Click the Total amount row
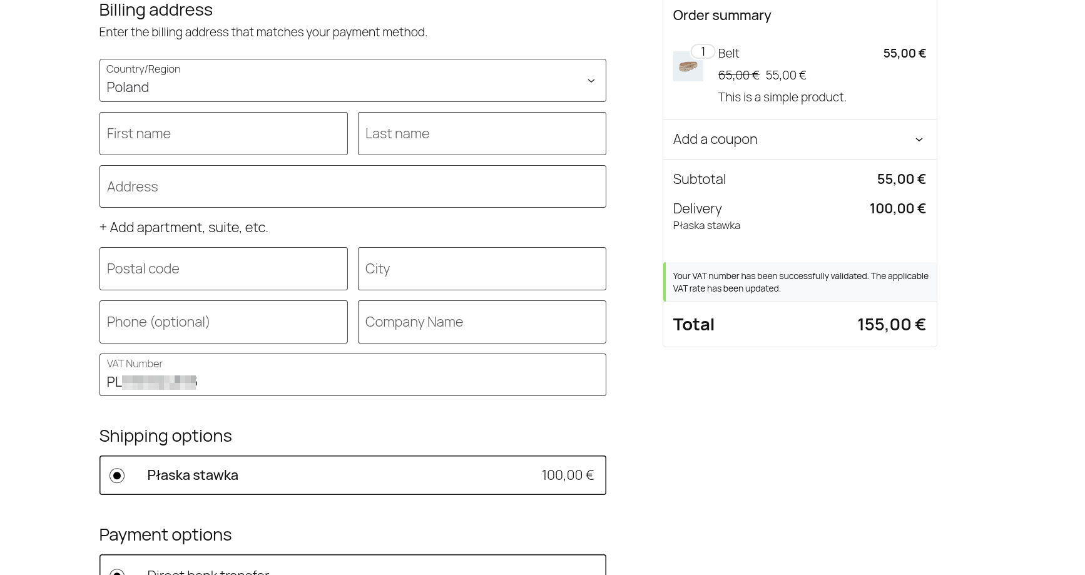1085x575 pixels. [x=800, y=324]
